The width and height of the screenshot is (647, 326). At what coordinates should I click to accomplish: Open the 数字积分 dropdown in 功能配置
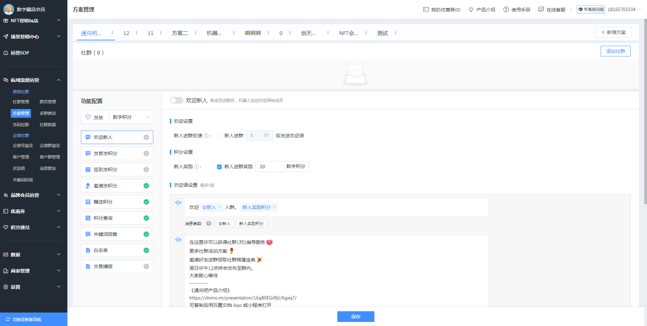pos(130,117)
